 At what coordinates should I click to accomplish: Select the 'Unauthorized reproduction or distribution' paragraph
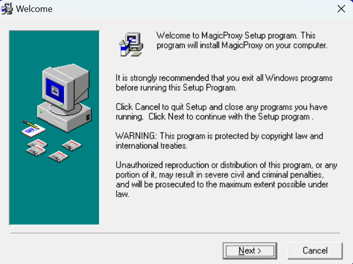(x=226, y=179)
